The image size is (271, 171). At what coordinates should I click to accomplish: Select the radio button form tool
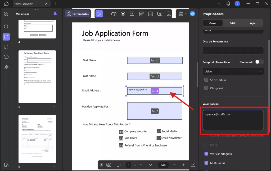point(123,14)
